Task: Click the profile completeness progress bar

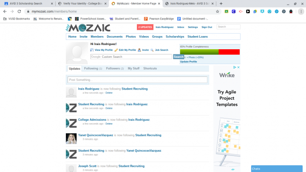Action: coord(210,52)
